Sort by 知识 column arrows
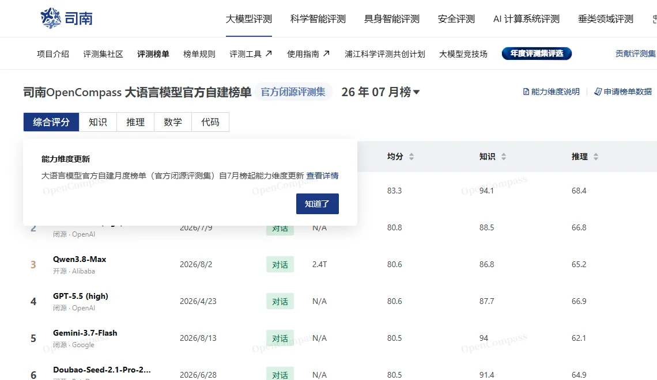This screenshot has width=657, height=380. [x=504, y=157]
